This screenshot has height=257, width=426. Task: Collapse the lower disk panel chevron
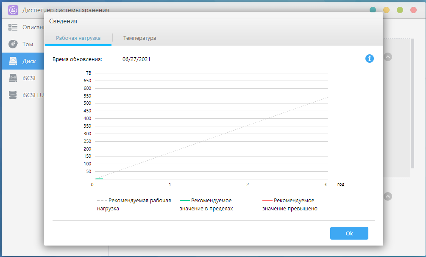[x=388, y=196]
